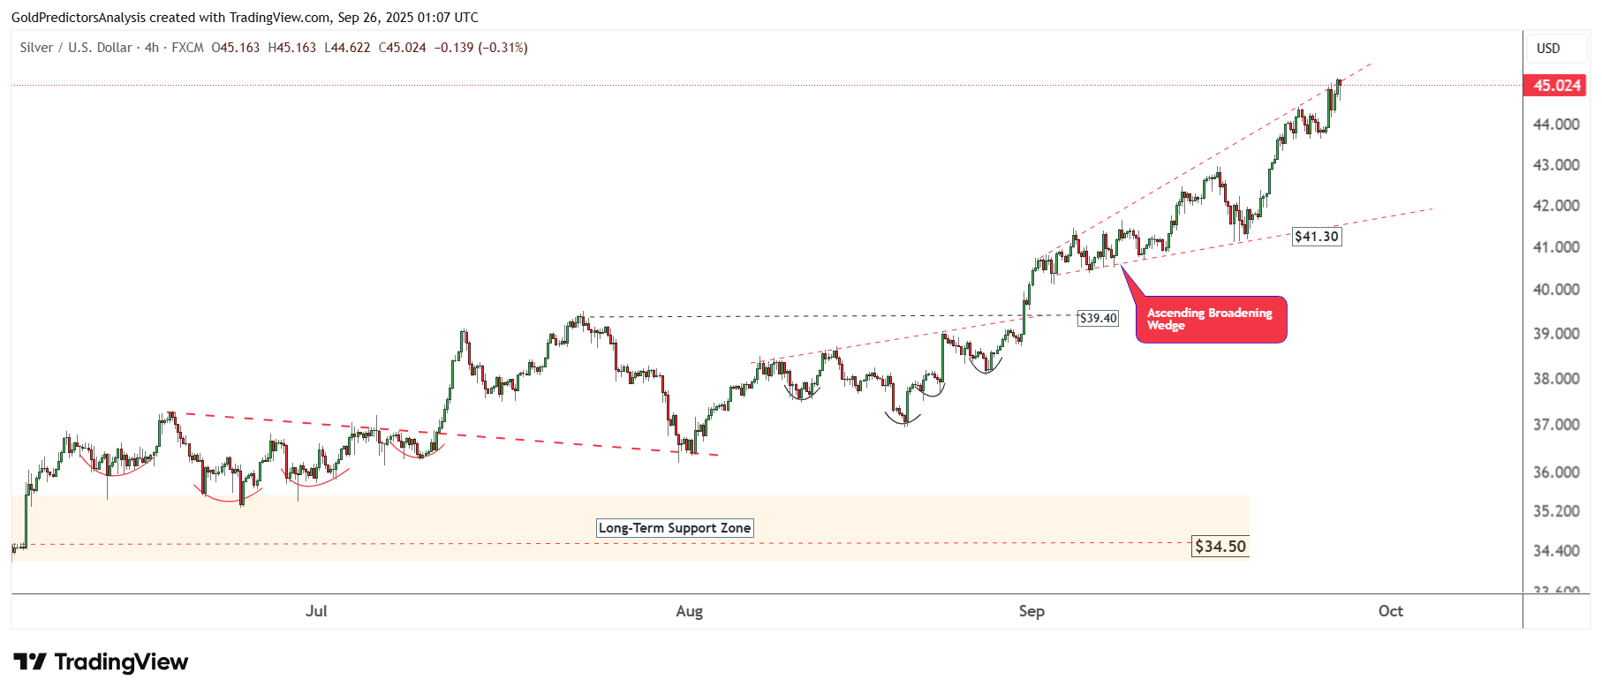Click the 35.200 level on price scale
This screenshot has height=695, width=1602.
coord(1556,511)
